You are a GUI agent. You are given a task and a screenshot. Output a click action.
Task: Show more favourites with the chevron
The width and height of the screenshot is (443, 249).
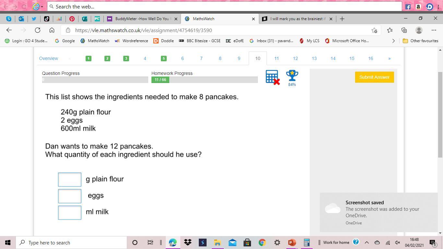tap(394, 41)
